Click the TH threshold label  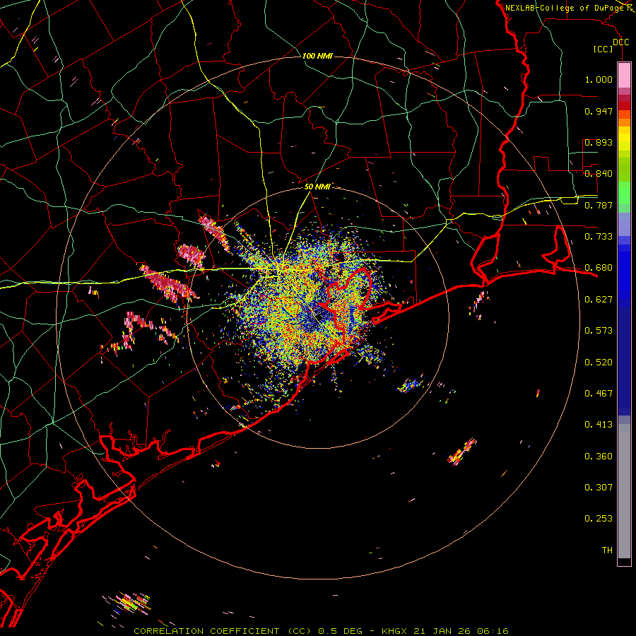[x=607, y=550]
